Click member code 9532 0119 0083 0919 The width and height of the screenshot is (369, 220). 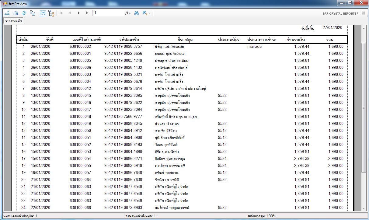coord(123,166)
